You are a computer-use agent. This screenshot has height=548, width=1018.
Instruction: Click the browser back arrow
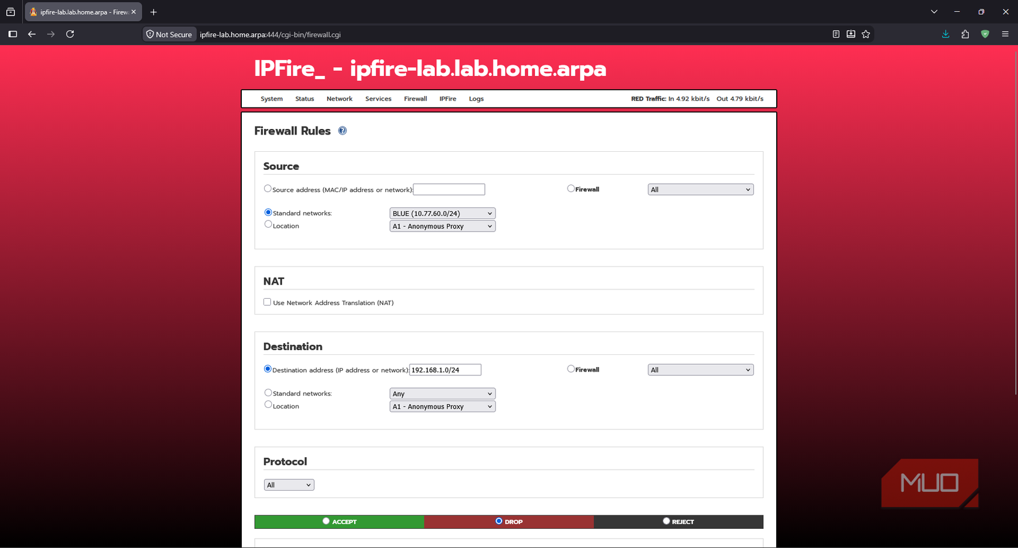coord(32,35)
